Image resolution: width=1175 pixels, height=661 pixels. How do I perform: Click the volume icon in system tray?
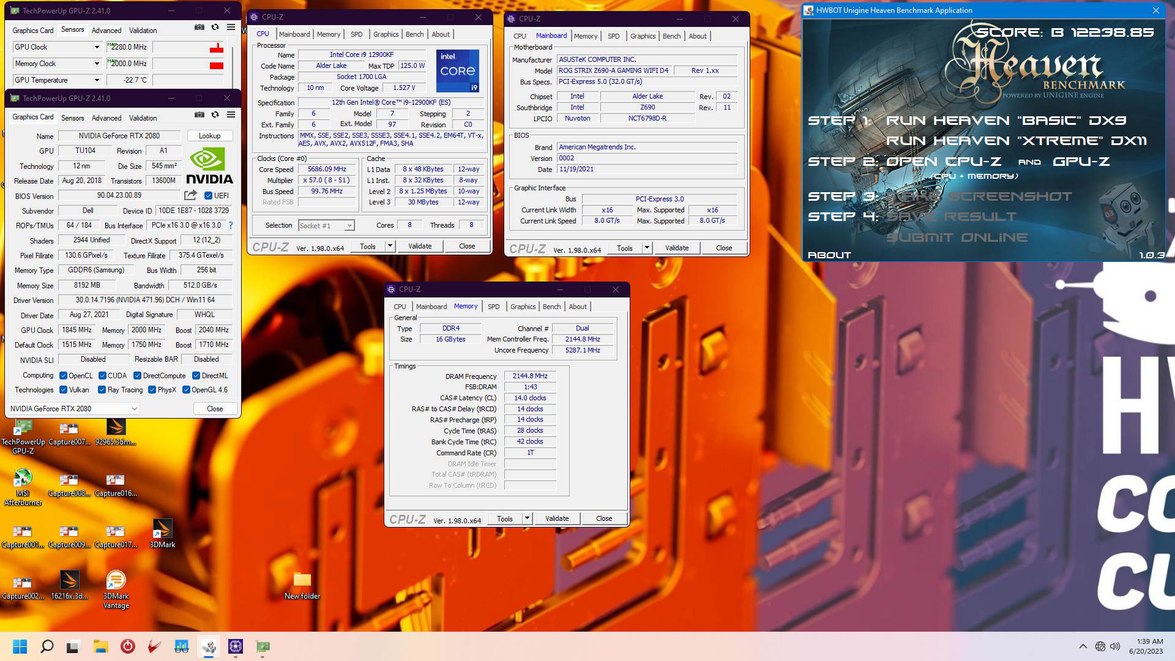click(1115, 646)
